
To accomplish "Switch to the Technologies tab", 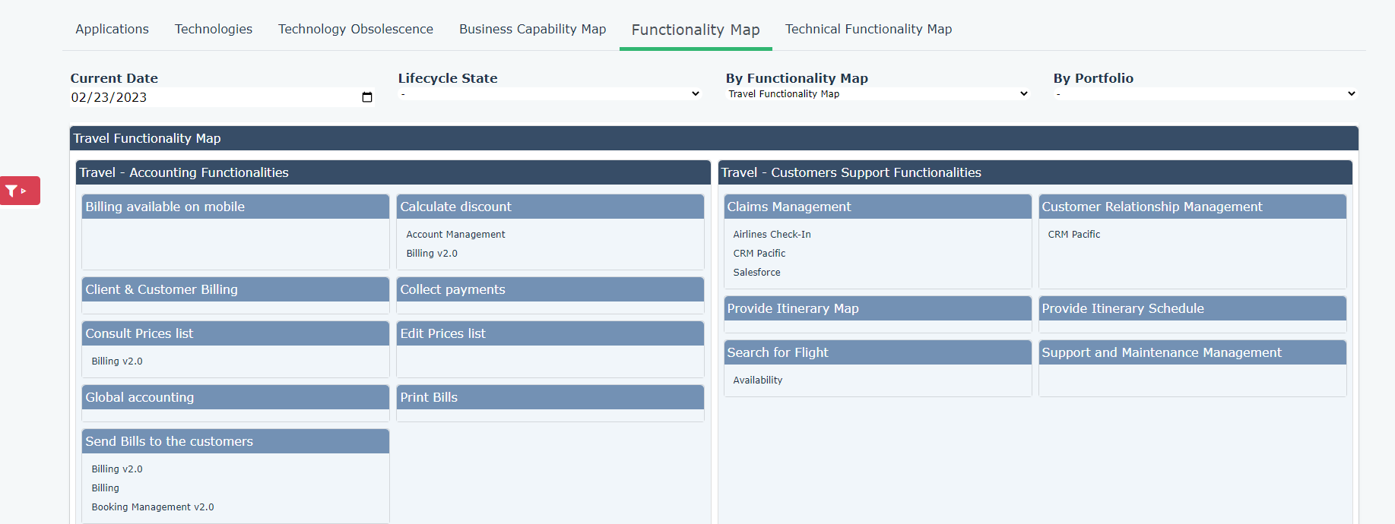I will click(214, 29).
